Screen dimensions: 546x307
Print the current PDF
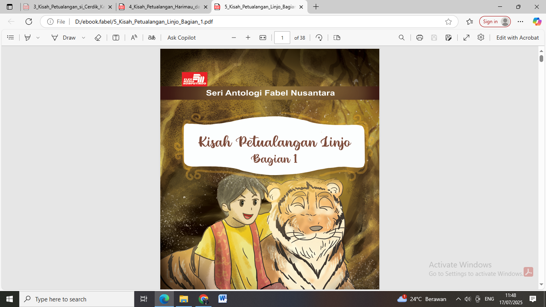tap(419, 37)
